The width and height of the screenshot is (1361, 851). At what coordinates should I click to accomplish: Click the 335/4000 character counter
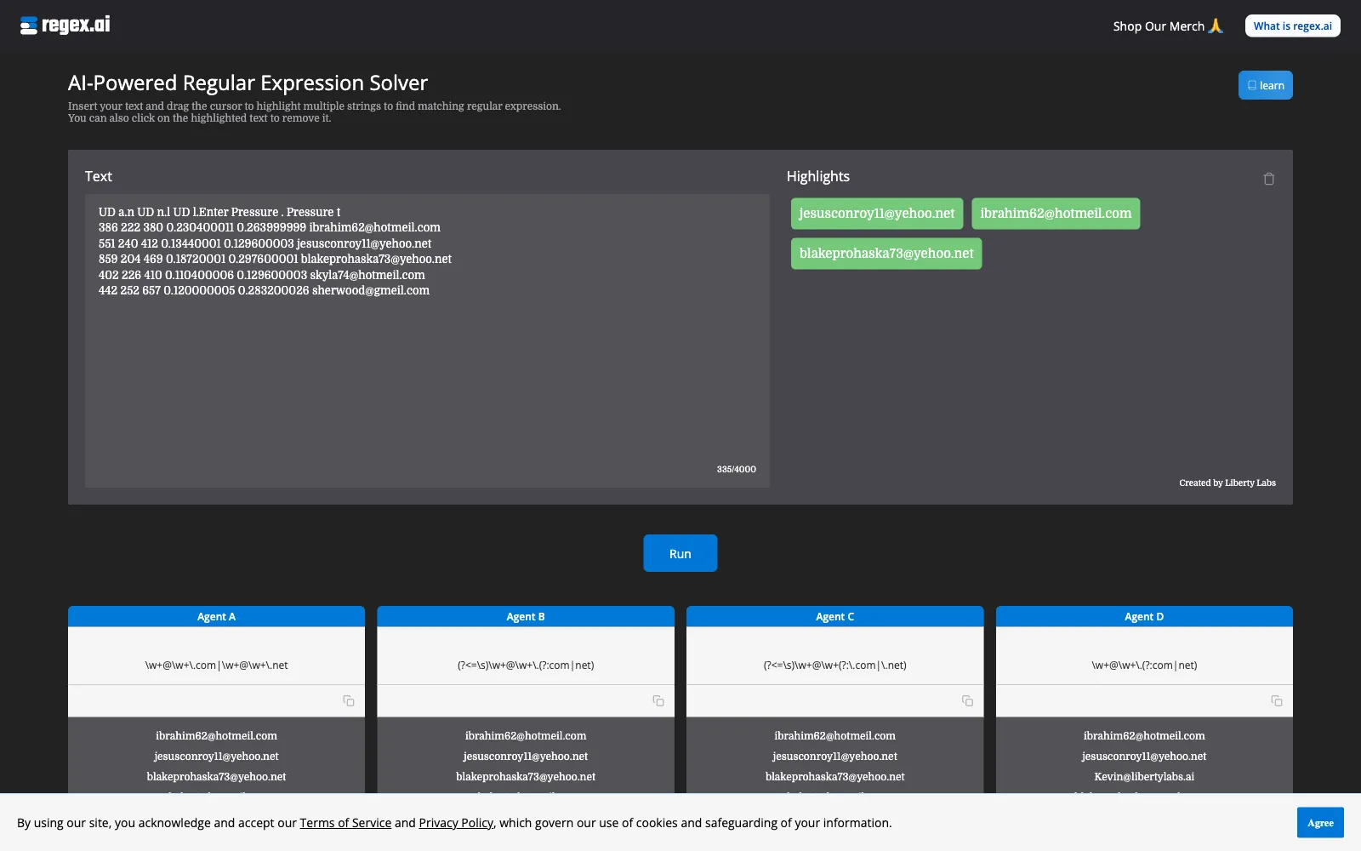tap(736, 469)
